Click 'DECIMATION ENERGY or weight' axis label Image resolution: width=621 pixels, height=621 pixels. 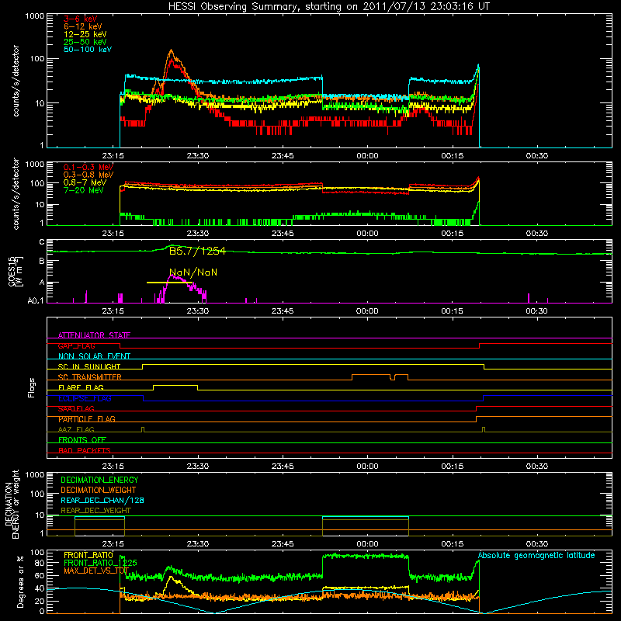click(x=12, y=505)
